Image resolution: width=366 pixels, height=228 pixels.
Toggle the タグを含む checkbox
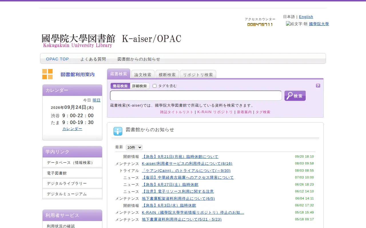(155, 86)
